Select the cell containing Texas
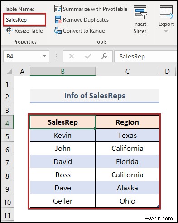Image resolution: width=178 pixels, height=223 pixels. pos(127,135)
